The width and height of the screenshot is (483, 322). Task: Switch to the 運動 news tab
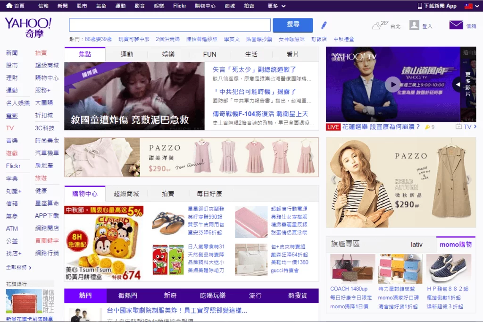point(126,55)
